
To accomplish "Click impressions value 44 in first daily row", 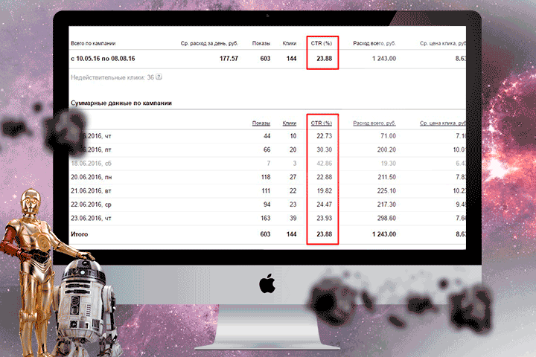I will 267,136.
